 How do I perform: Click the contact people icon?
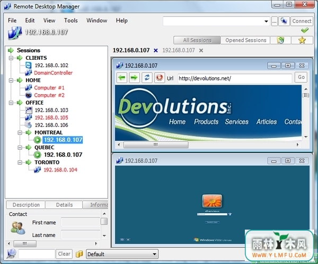(17, 228)
